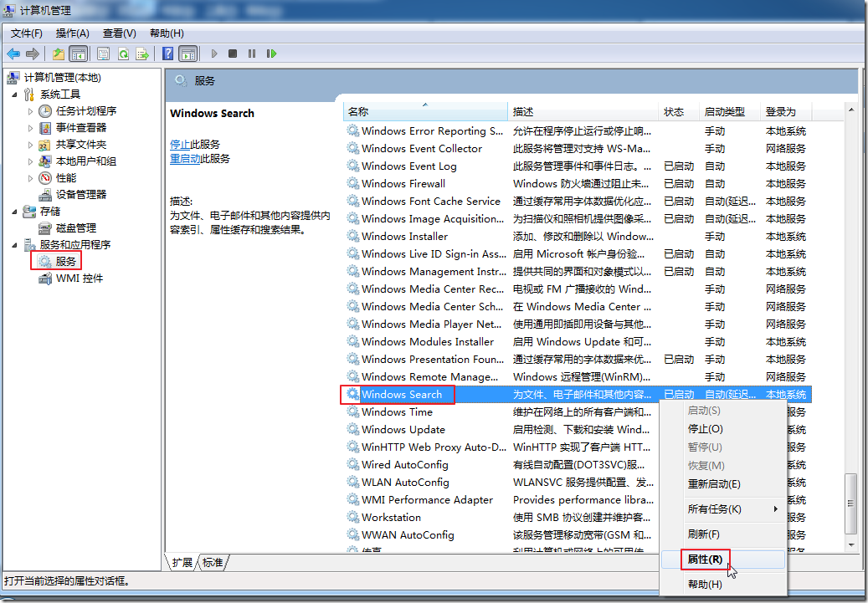This screenshot has height=603, width=868.
Task: Expand the 共享文件夹 tree node
Action: point(30,145)
